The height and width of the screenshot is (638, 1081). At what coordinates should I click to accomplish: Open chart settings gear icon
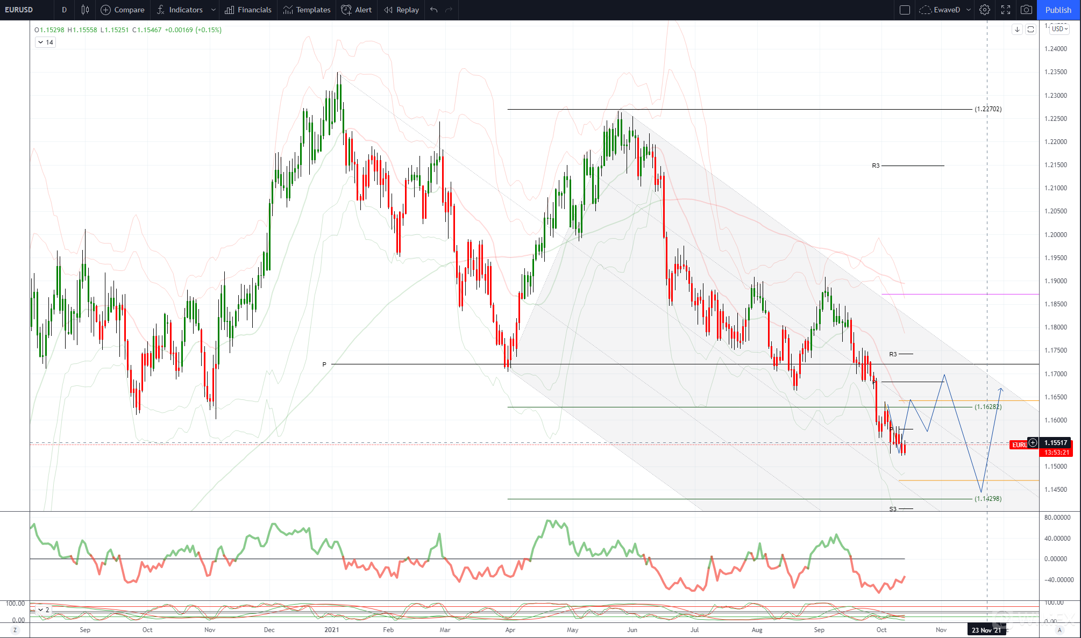(984, 10)
